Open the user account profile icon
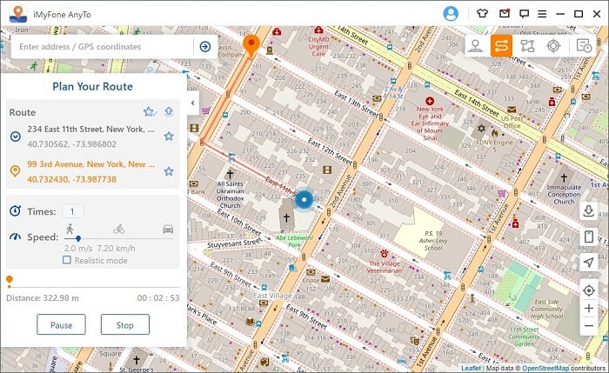Image resolution: width=609 pixels, height=373 pixels. [451, 14]
